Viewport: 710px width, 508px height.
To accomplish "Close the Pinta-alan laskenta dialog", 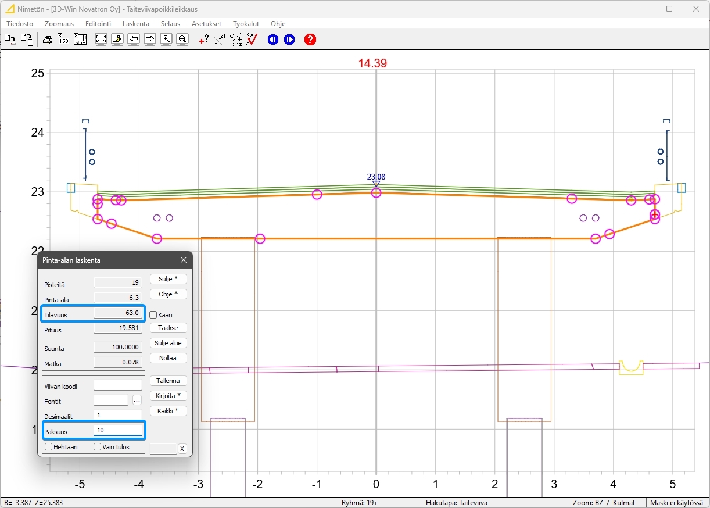I will click(184, 260).
